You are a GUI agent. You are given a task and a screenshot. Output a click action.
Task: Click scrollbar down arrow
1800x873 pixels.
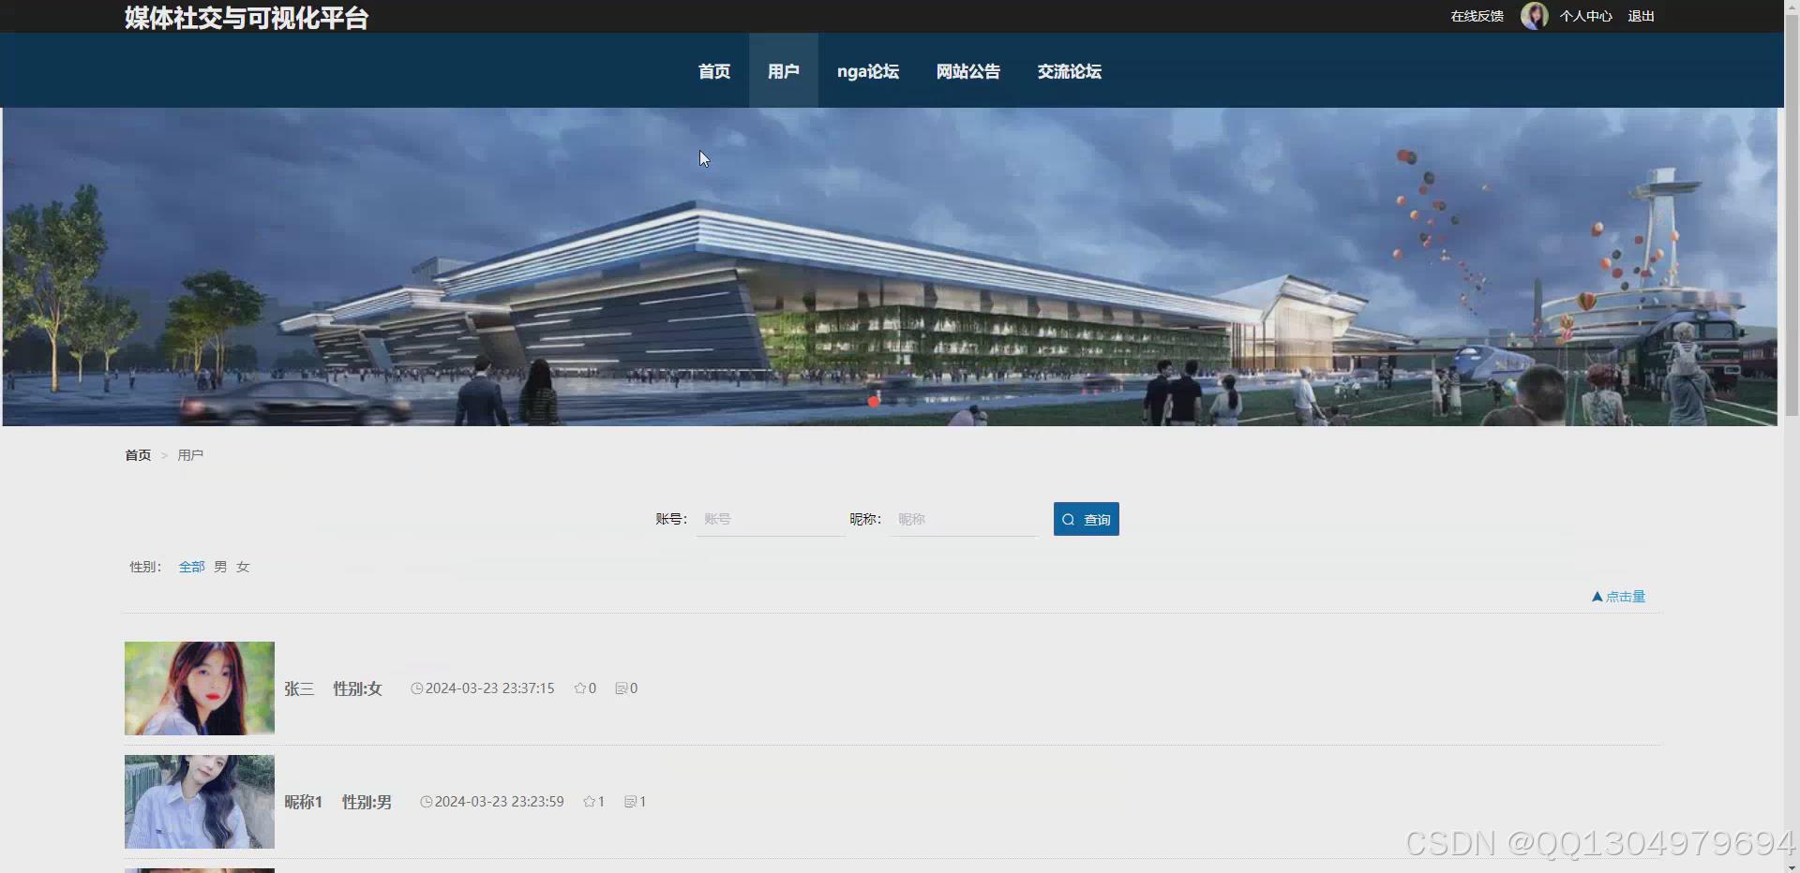click(1792, 866)
